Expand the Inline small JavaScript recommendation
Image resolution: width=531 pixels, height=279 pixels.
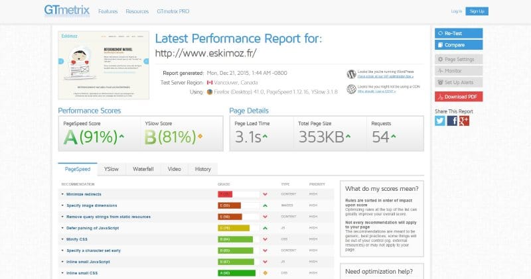coord(88,262)
